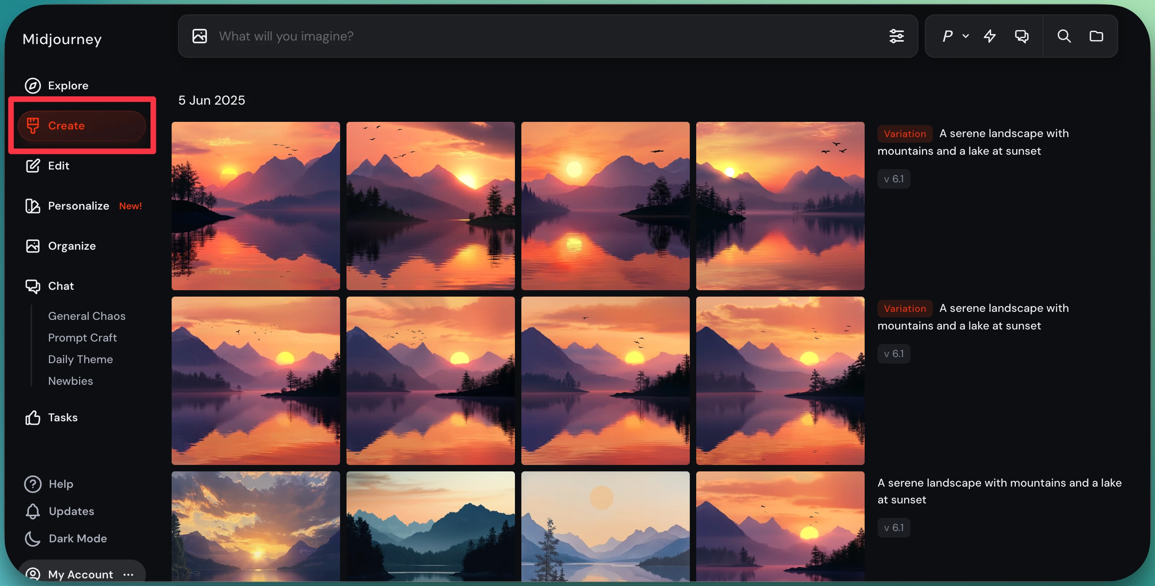Viewport: 1155px width, 586px height.
Task: Open the Prompt Craft chat room
Action: (83, 337)
